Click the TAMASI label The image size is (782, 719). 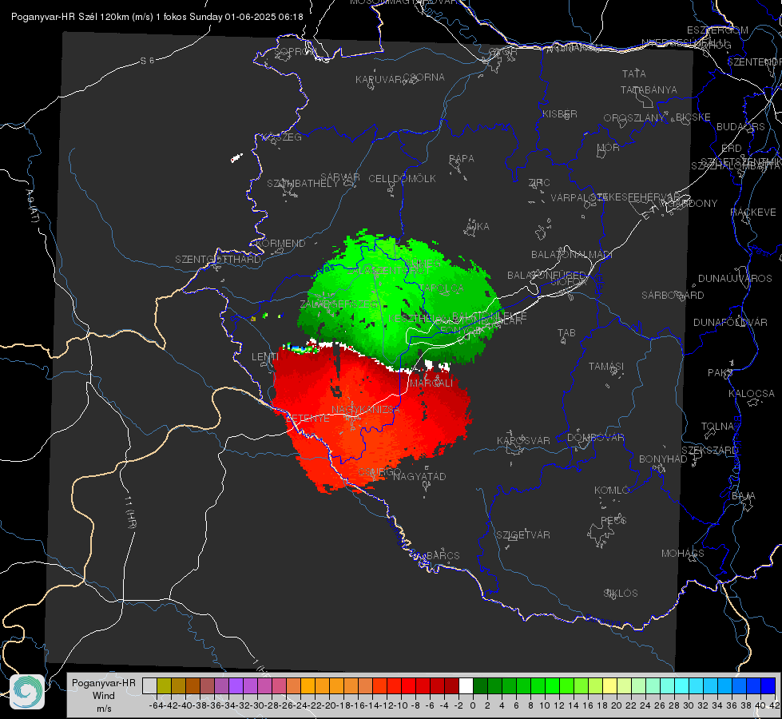point(606,366)
